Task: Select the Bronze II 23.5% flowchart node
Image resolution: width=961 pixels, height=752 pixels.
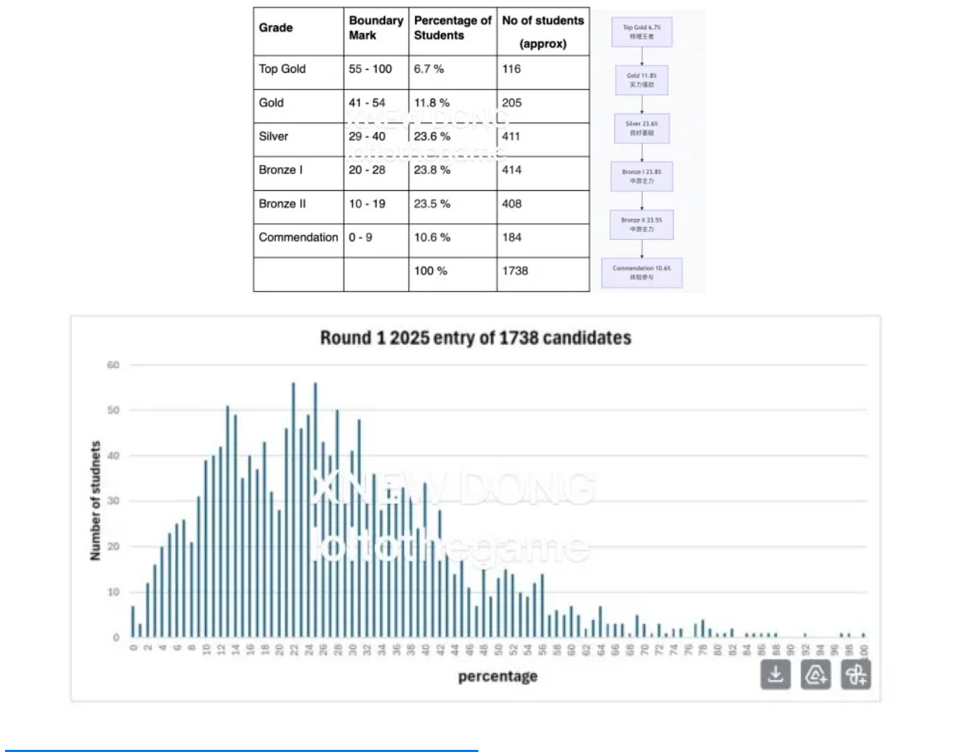Action: (x=641, y=225)
